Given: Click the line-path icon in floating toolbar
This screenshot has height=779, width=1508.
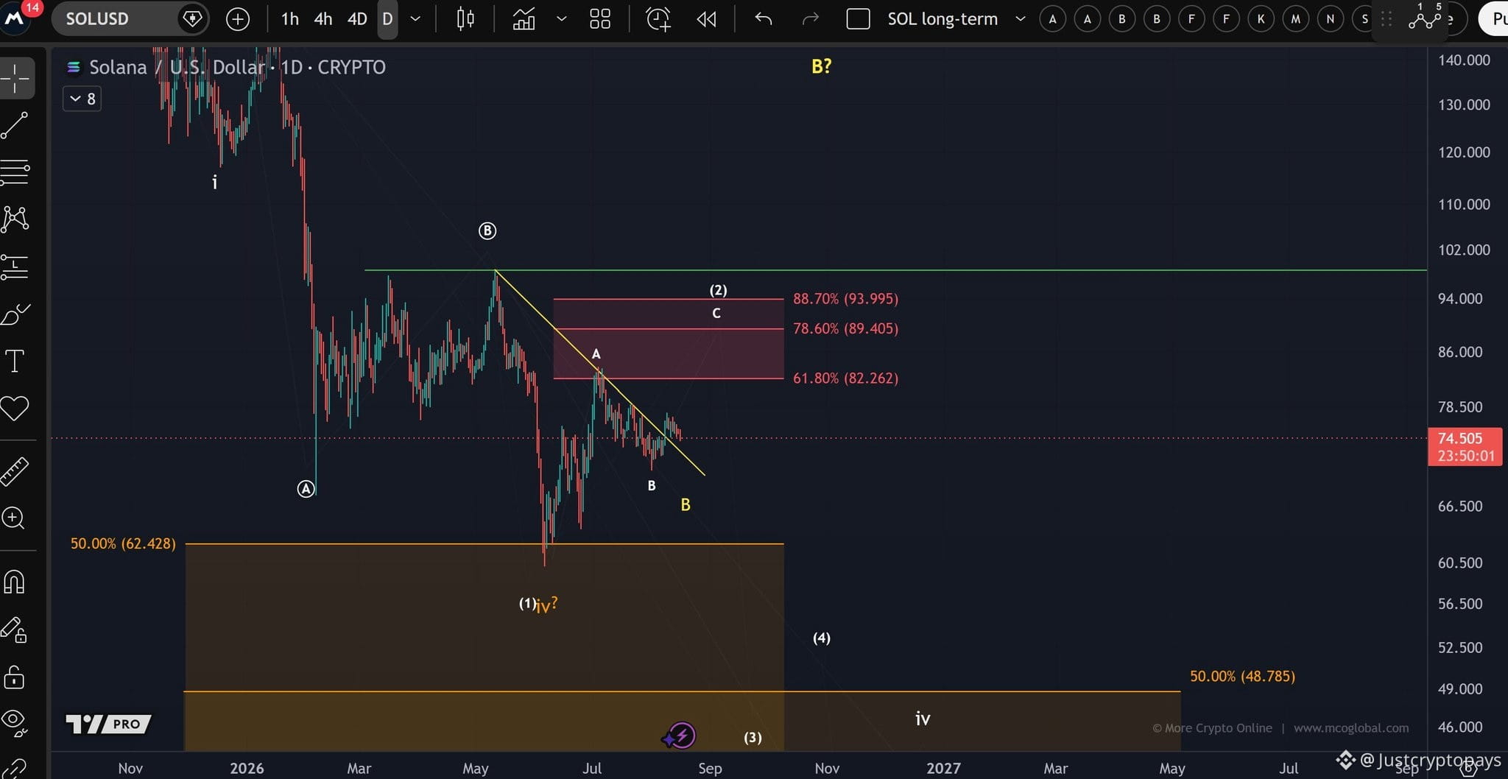Looking at the screenshot, I should point(1424,19).
